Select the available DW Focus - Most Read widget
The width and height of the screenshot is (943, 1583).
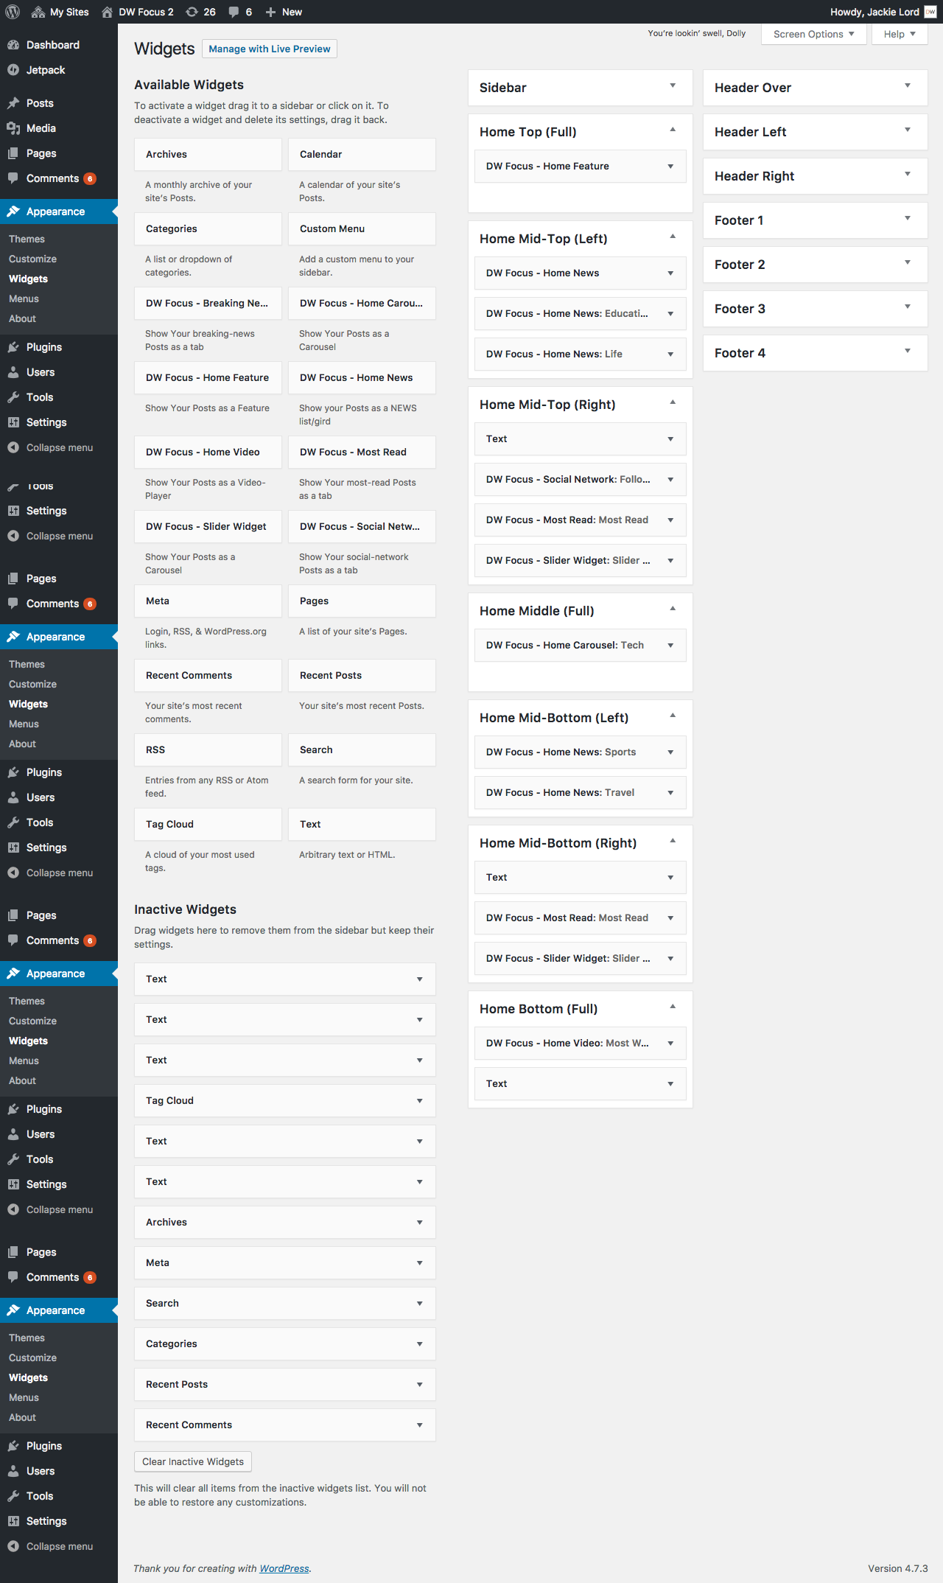pos(362,452)
